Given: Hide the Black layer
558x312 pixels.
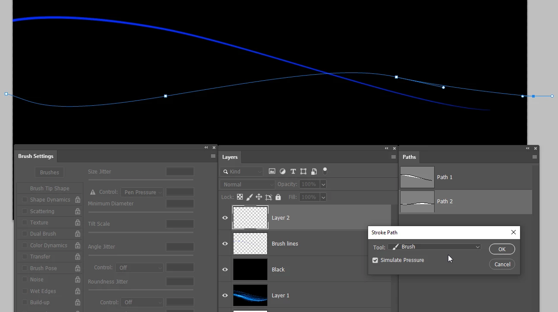Looking at the screenshot, I should point(225,270).
